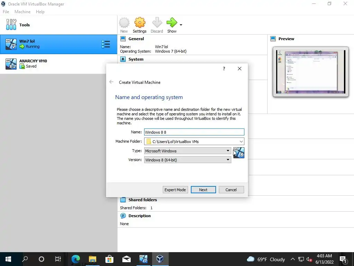Image resolution: width=354 pixels, height=266 pixels.
Task: Click the muted volume tray icon
Action: [309, 259]
